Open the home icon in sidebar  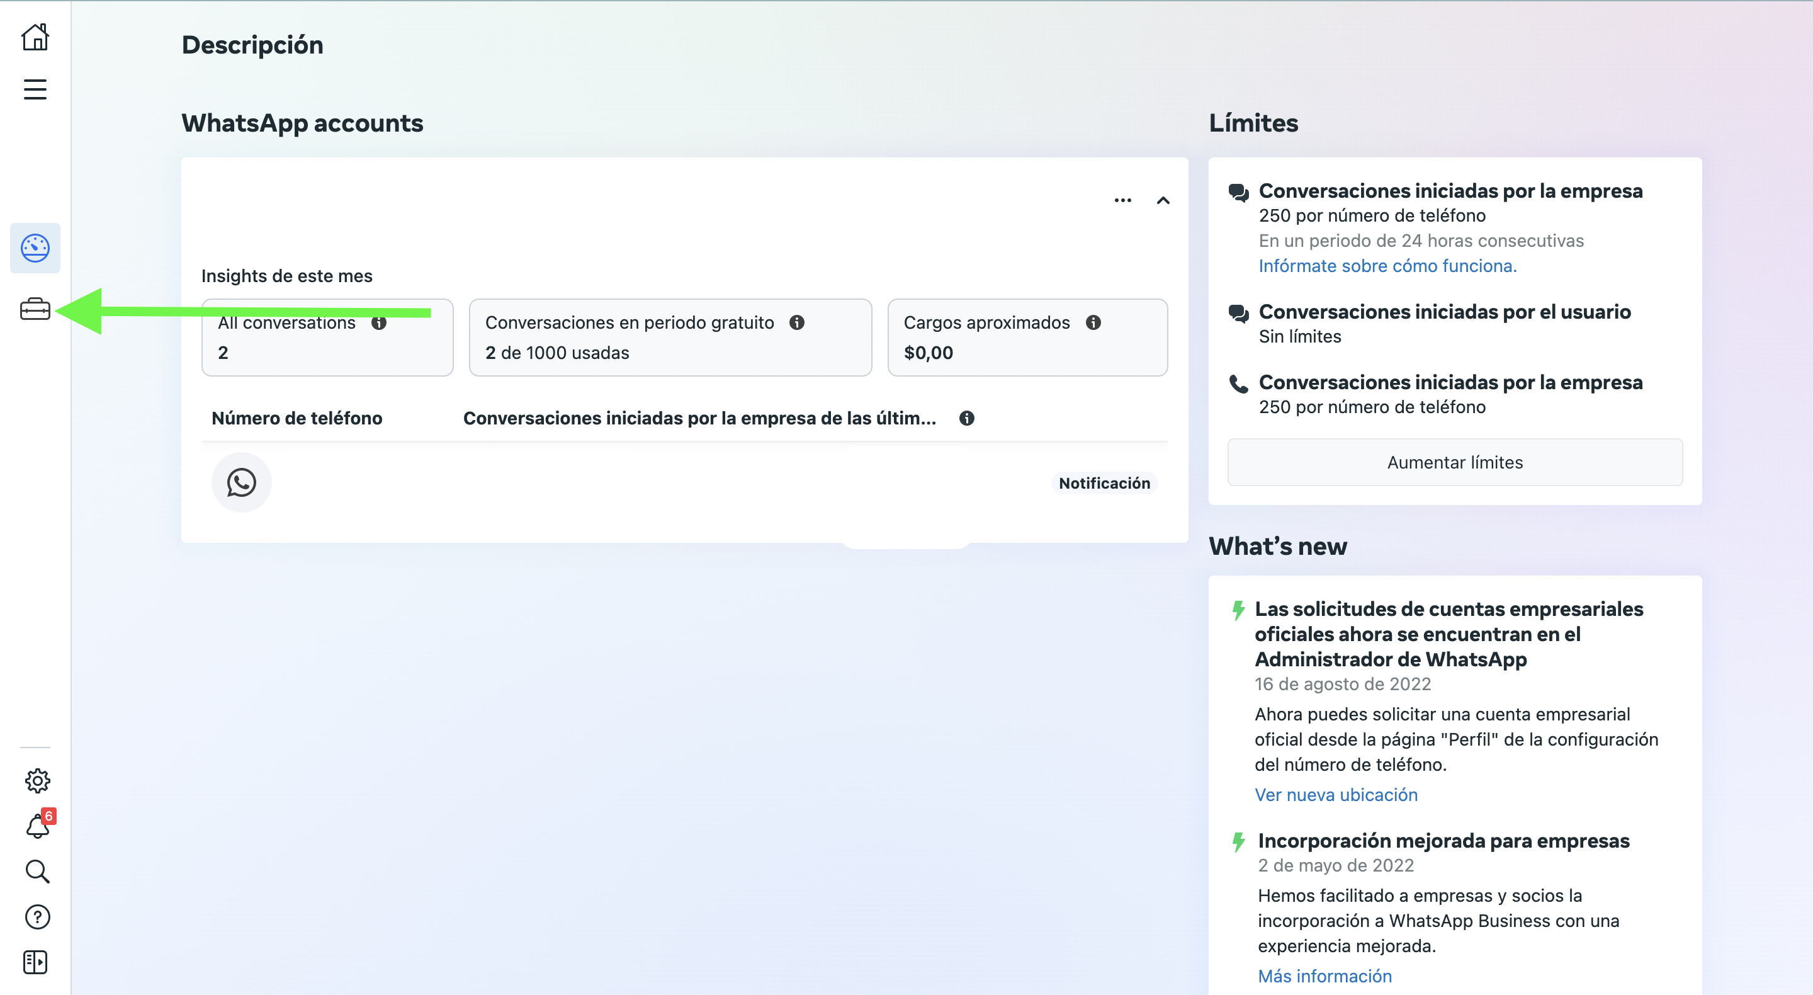(35, 37)
